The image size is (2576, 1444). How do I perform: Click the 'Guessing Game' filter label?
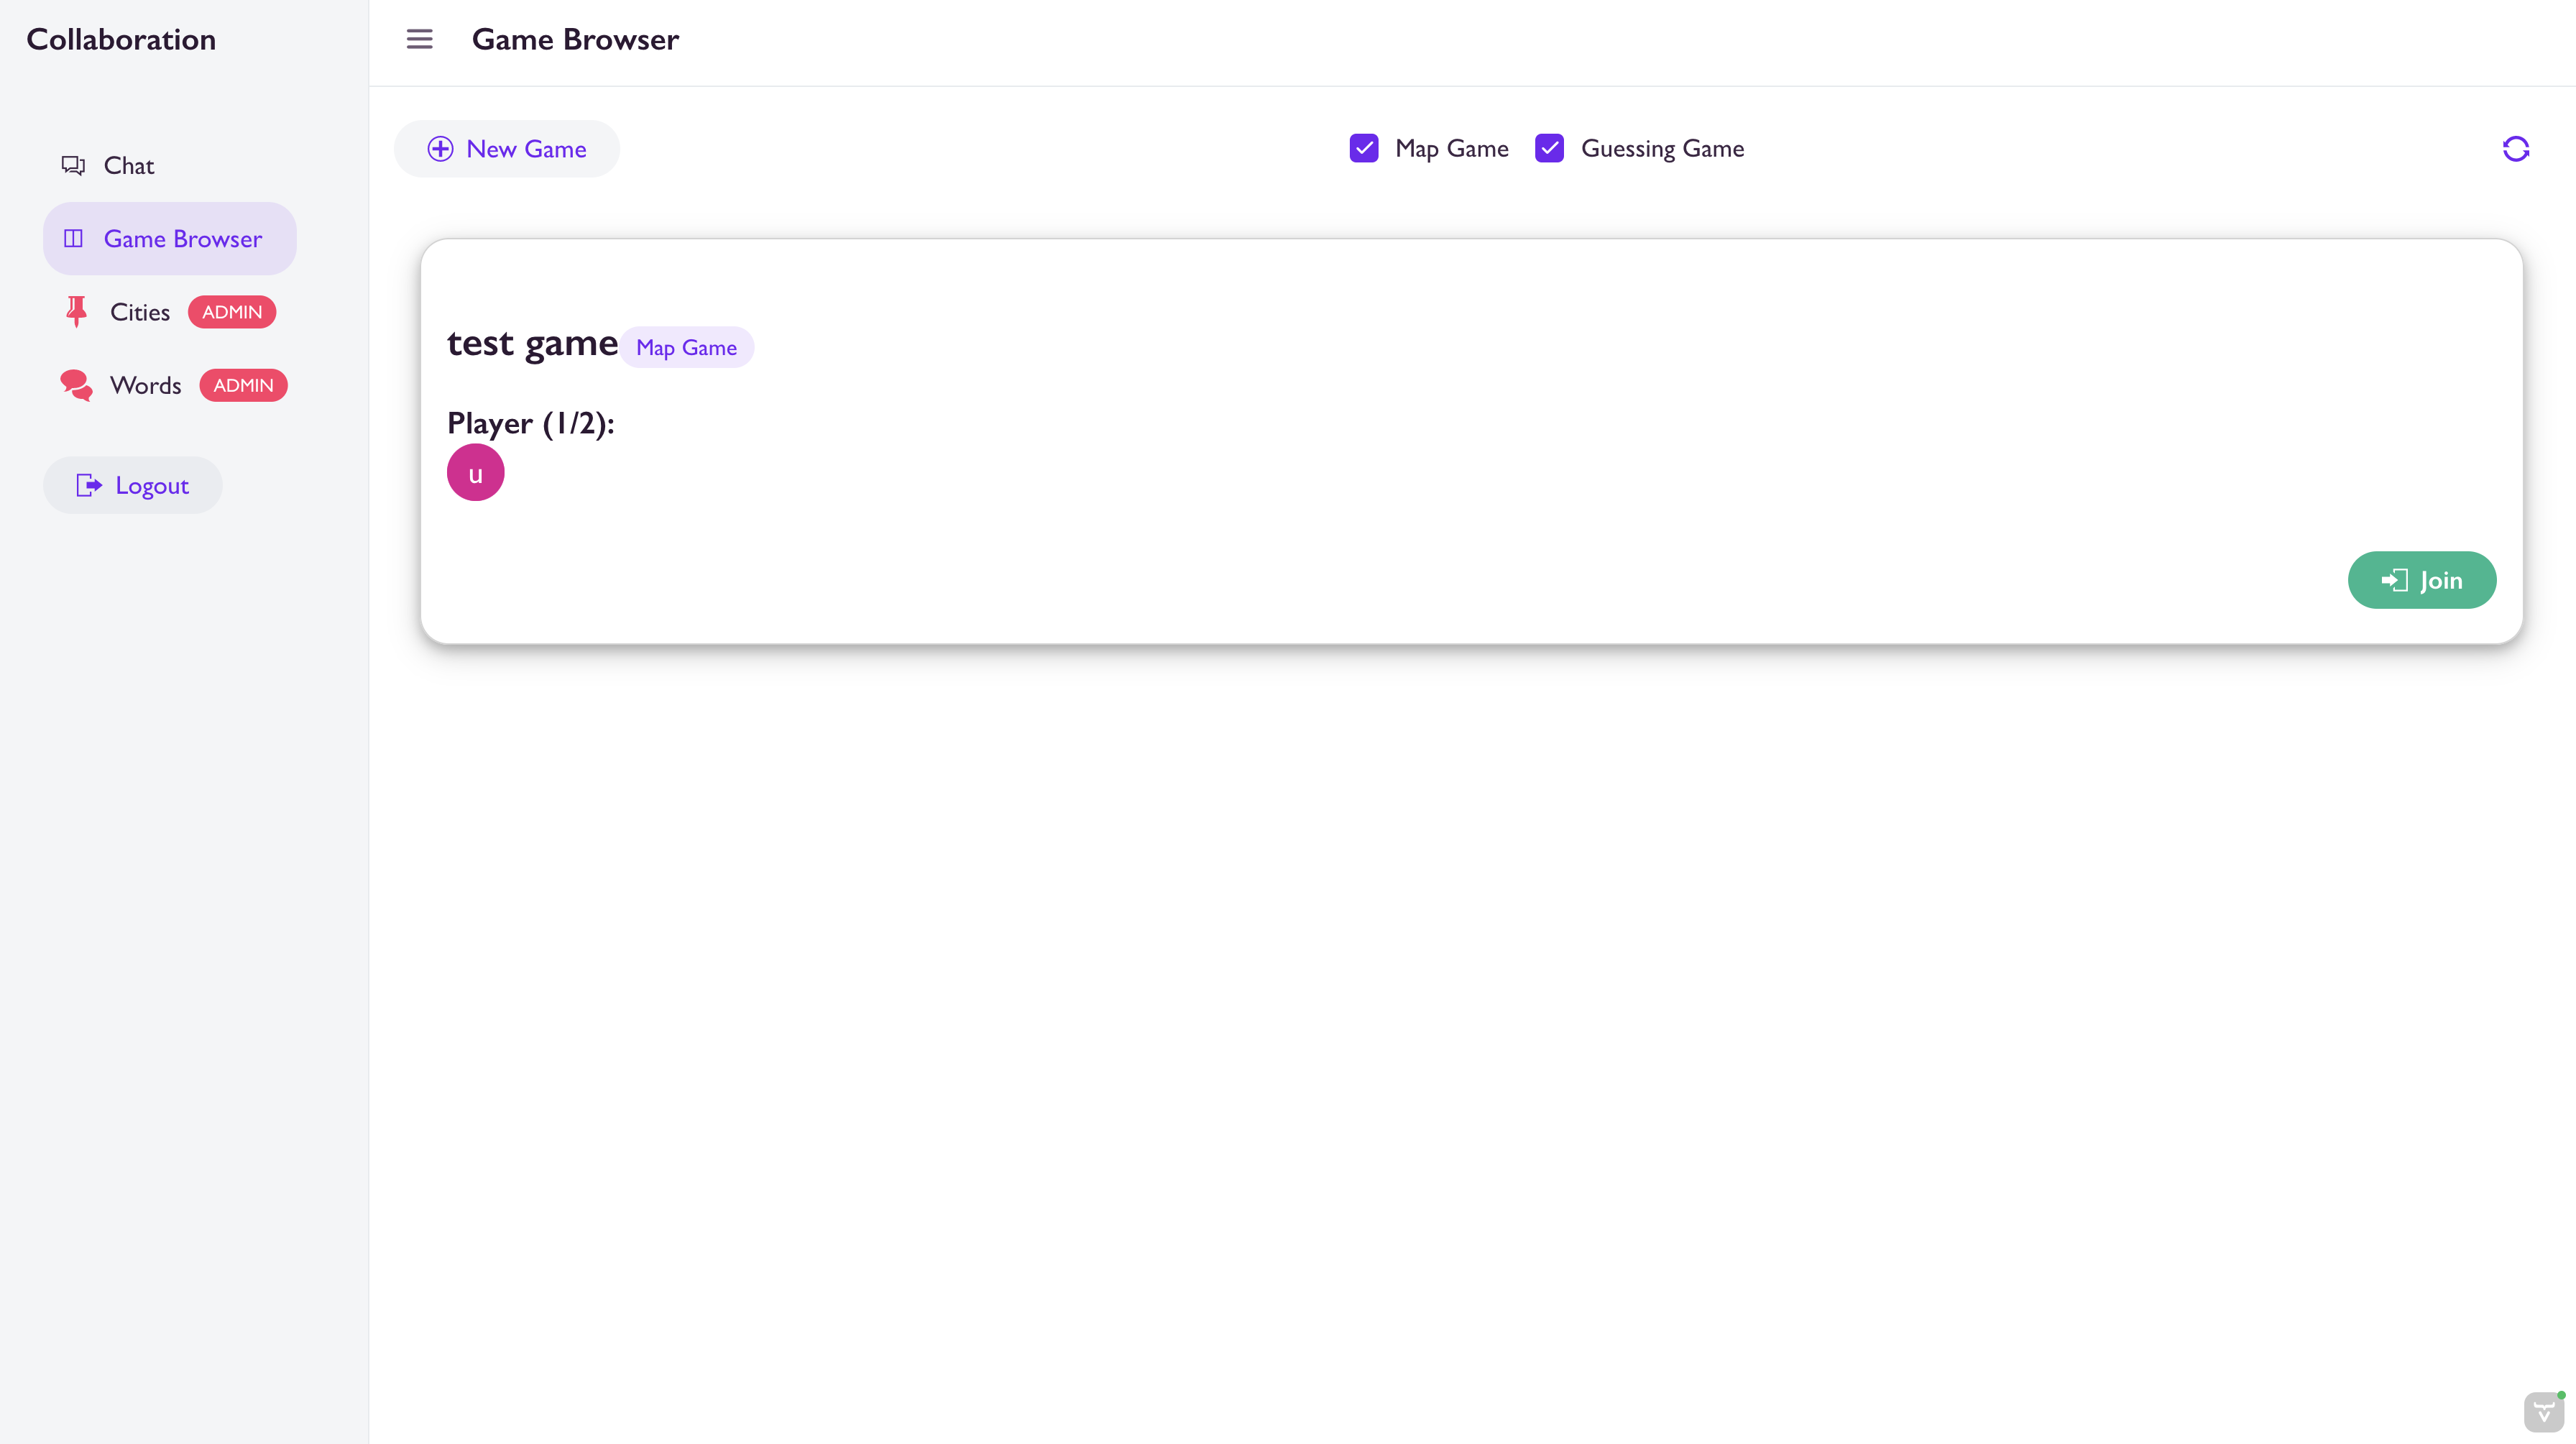click(x=1662, y=149)
